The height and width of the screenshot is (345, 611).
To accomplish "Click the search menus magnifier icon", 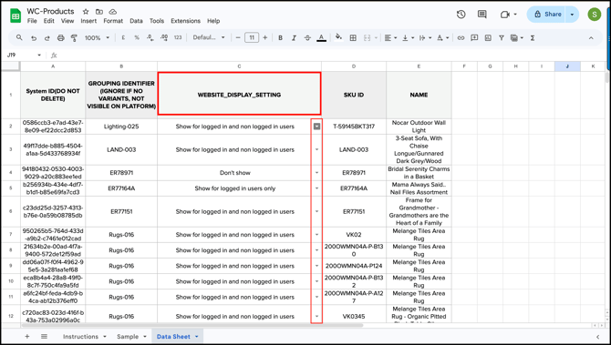I will [19, 37].
